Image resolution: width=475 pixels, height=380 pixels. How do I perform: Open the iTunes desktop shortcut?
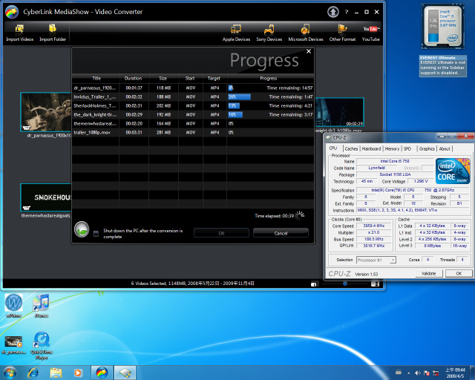coord(42,306)
